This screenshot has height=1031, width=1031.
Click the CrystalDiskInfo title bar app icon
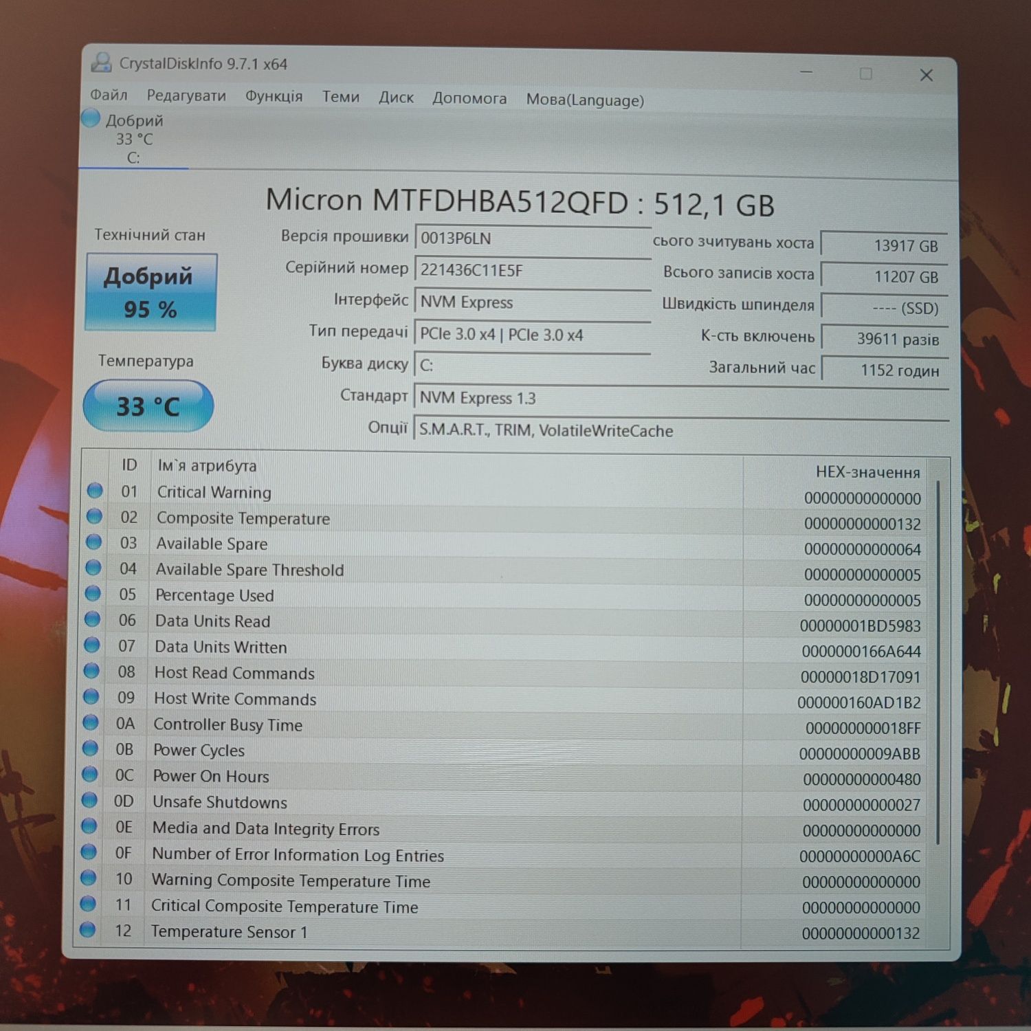(x=101, y=63)
